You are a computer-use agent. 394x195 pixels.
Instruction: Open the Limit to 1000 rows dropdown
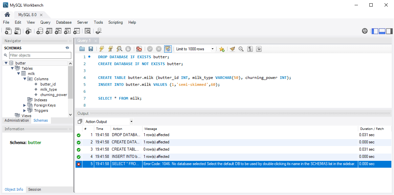pos(212,49)
